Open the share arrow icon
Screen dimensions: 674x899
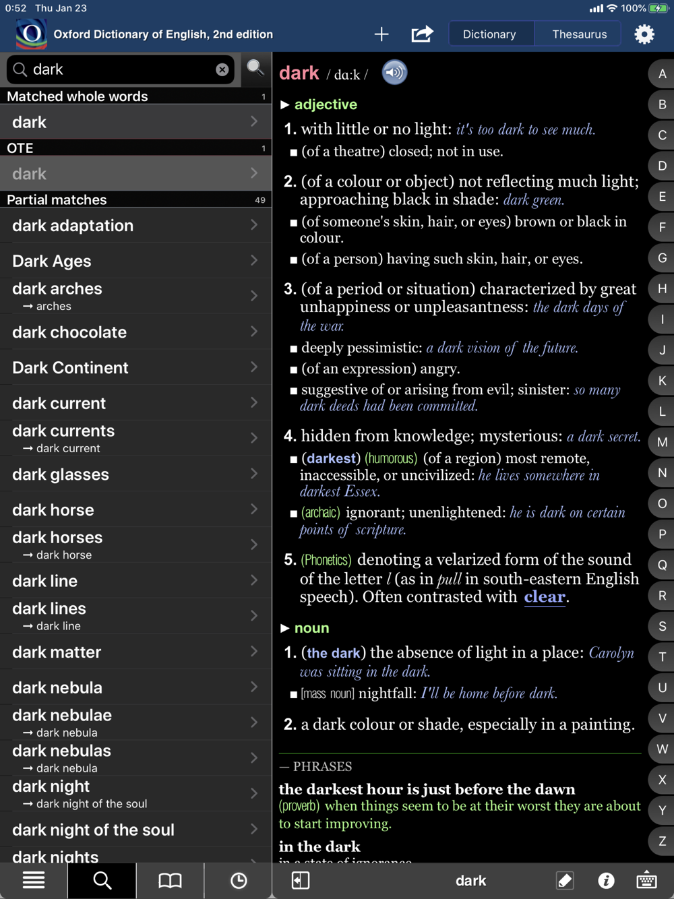coord(422,34)
